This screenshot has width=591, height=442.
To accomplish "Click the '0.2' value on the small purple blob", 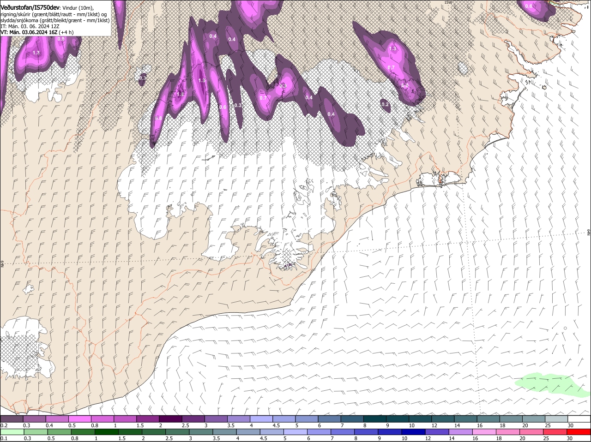I will (x=386, y=105).
